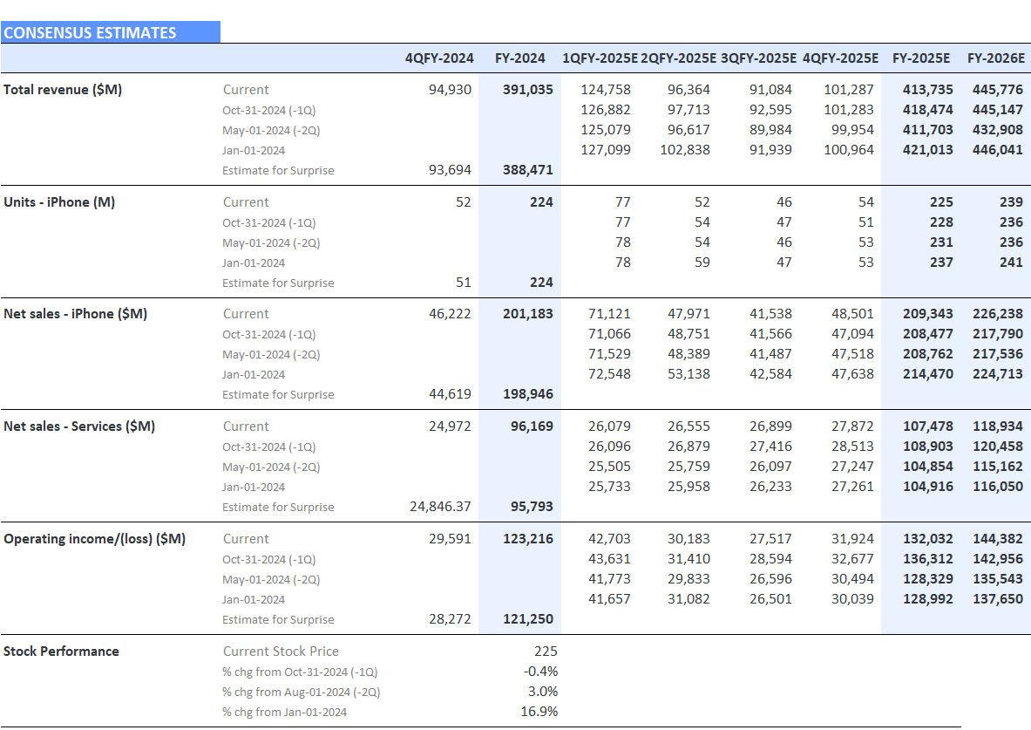This screenshot has width=1031, height=730.
Task: Select the 1QFY-2025E column header
Action: click(602, 58)
